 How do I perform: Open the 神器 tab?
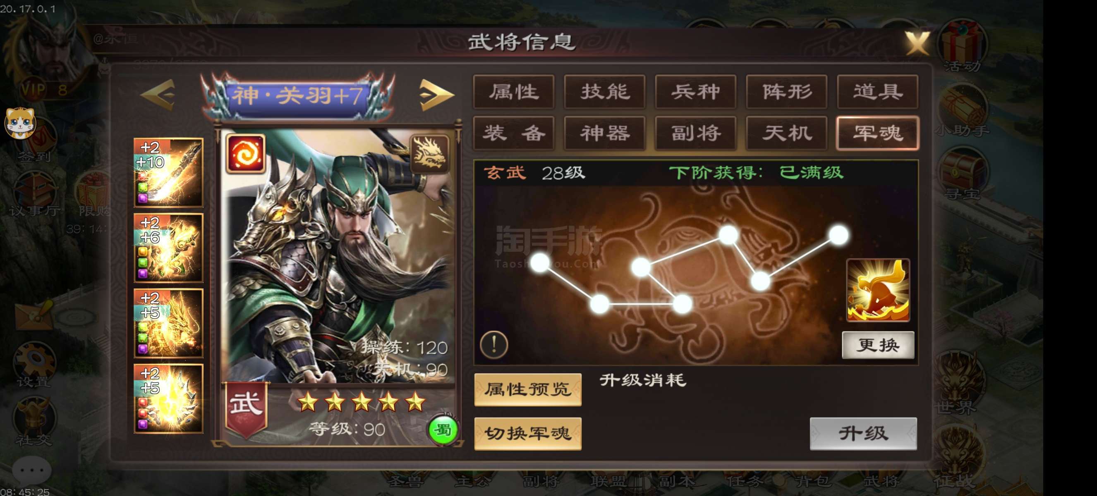(x=605, y=133)
